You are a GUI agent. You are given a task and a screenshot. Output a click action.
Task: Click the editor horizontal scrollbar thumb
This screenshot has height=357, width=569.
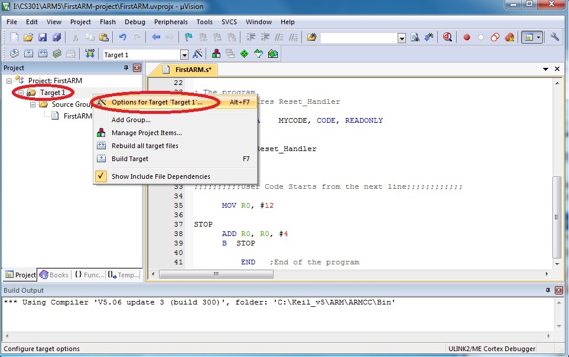216,274
